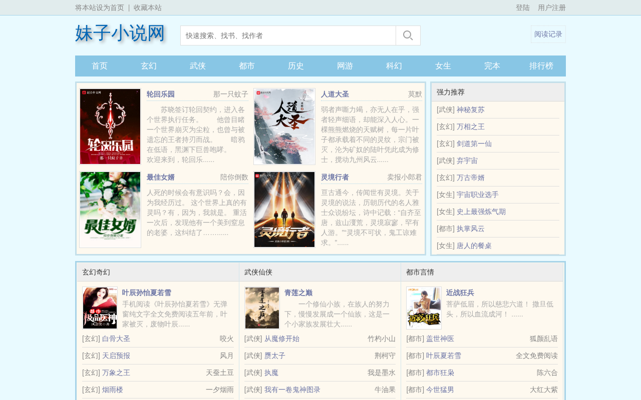The height and width of the screenshot is (400, 641).
Task: Select the 玄幻 navigation tab
Action: point(149,66)
